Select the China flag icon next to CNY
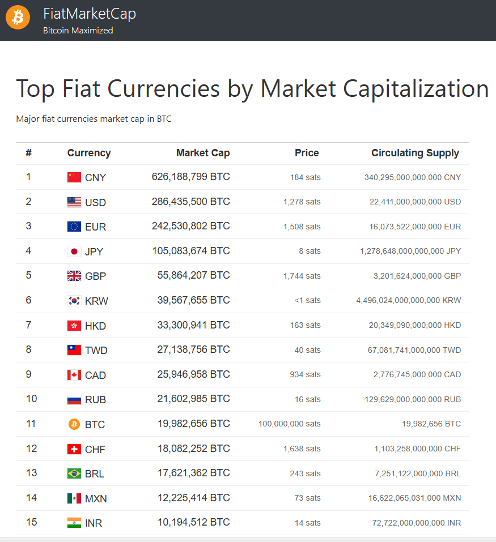This screenshot has width=496, height=542. click(x=74, y=177)
